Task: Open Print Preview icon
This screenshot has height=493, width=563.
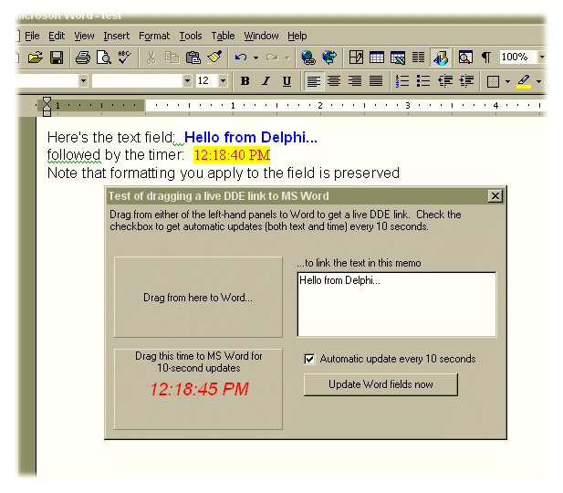Action: (104, 58)
